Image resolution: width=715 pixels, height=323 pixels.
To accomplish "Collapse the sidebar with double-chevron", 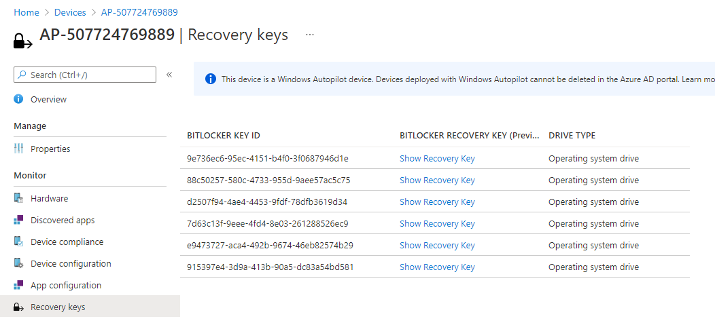I will tap(169, 75).
